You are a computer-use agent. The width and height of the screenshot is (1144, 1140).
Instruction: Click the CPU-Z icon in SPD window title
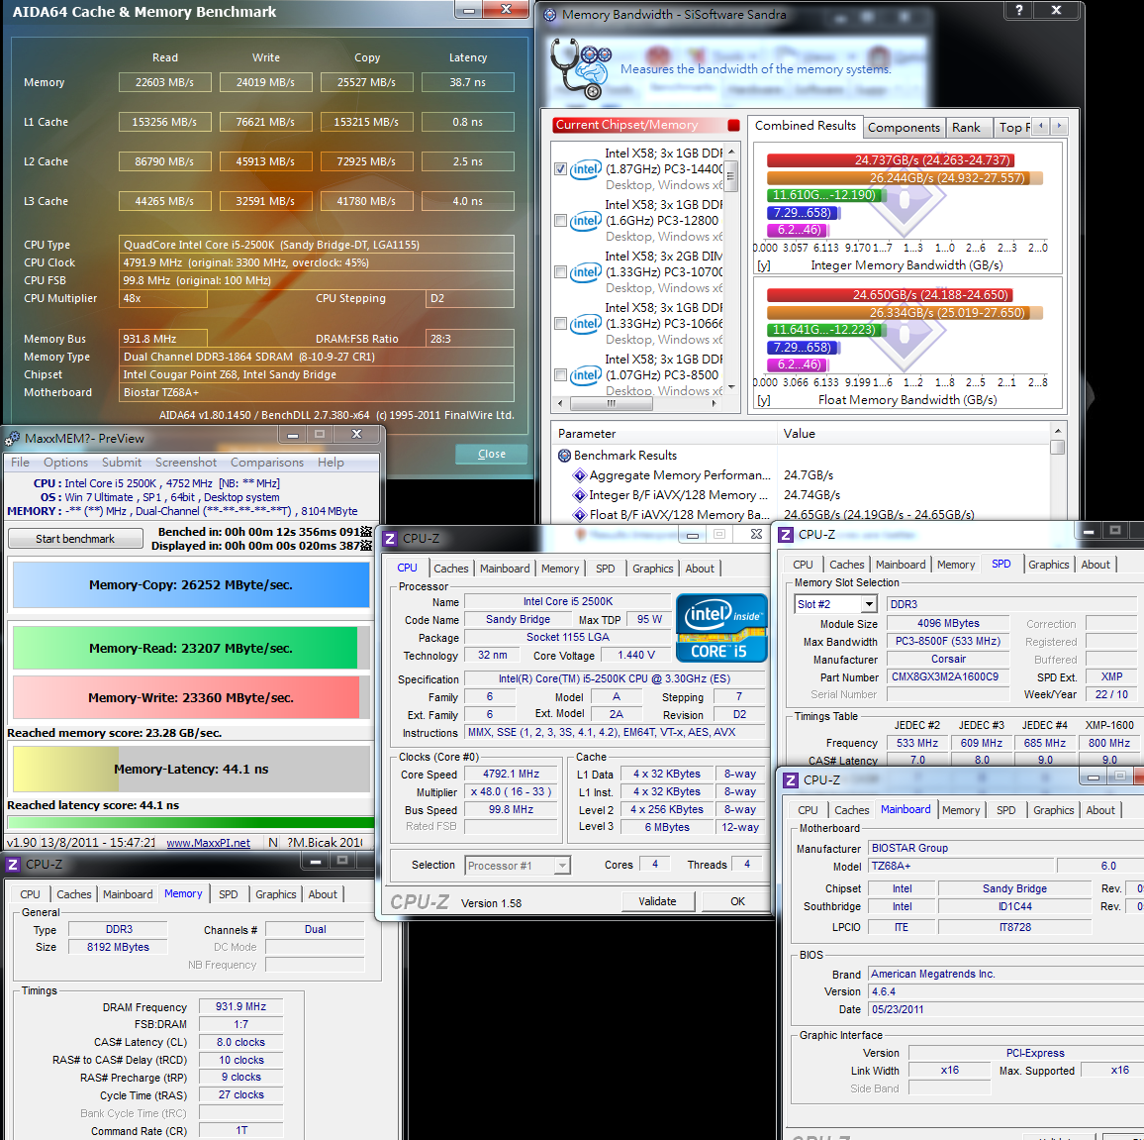click(786, 535)
